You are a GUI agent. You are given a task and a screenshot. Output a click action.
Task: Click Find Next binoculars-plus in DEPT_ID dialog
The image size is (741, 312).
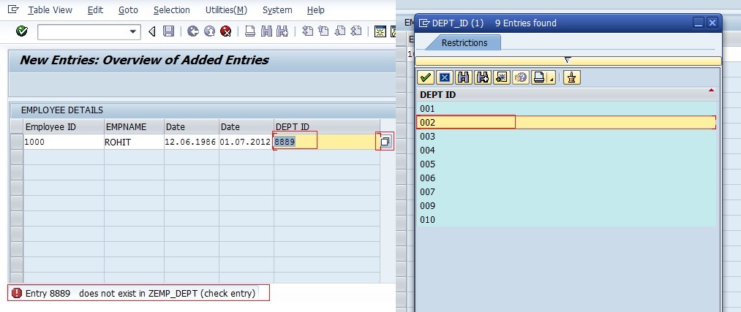[483, 77]
